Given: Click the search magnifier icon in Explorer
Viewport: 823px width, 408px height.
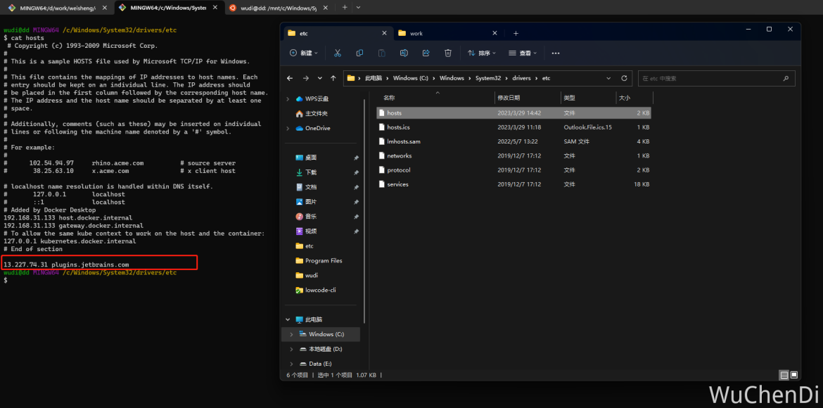Looking at the screenshot, I should (786, 78).
